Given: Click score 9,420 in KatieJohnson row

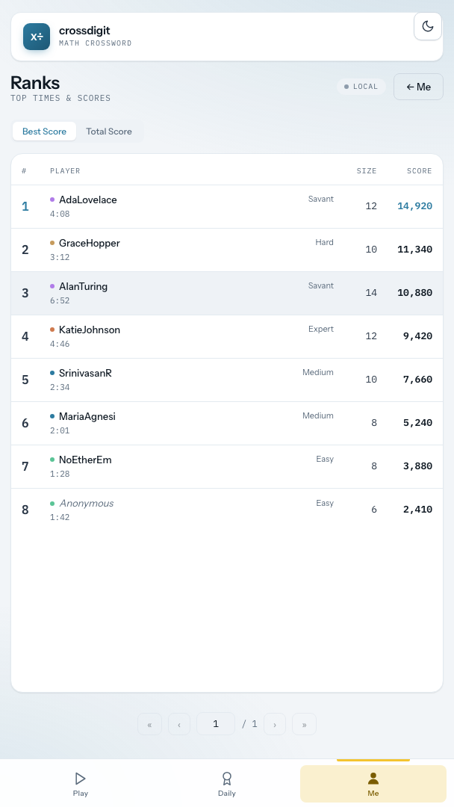Looking at the screenshot, I should [x=417, y=336].
